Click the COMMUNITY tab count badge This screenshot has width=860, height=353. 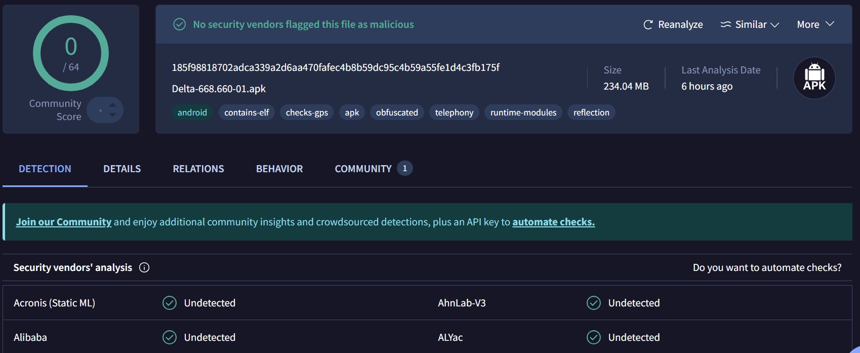click(x=404, y=168)
